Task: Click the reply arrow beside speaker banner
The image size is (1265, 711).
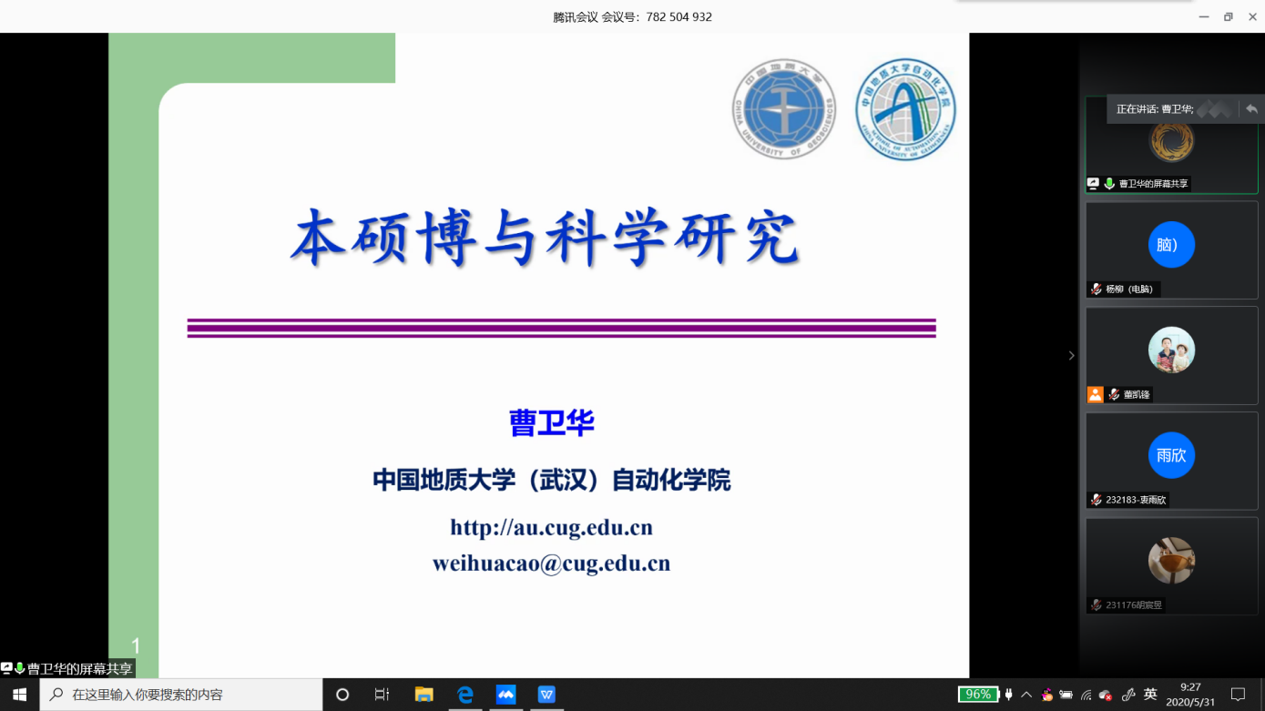Action: click(1251, 109)
